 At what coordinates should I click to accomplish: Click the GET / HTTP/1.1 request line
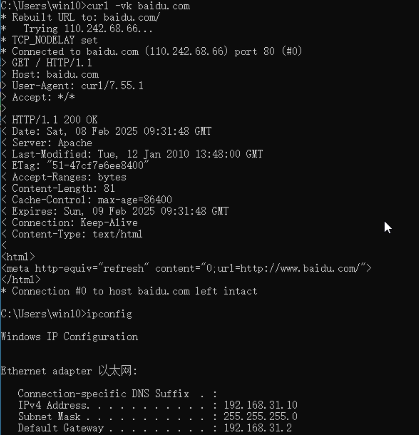[52, 63]
